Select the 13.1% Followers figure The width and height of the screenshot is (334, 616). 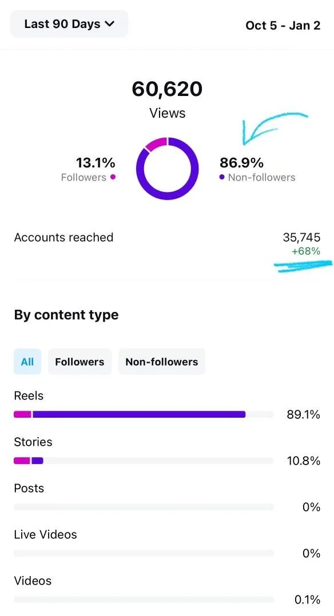(x=96, y=162)
